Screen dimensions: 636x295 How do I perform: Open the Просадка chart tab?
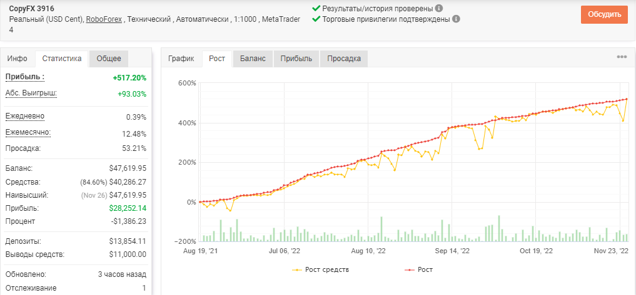(x=344, y=59)
